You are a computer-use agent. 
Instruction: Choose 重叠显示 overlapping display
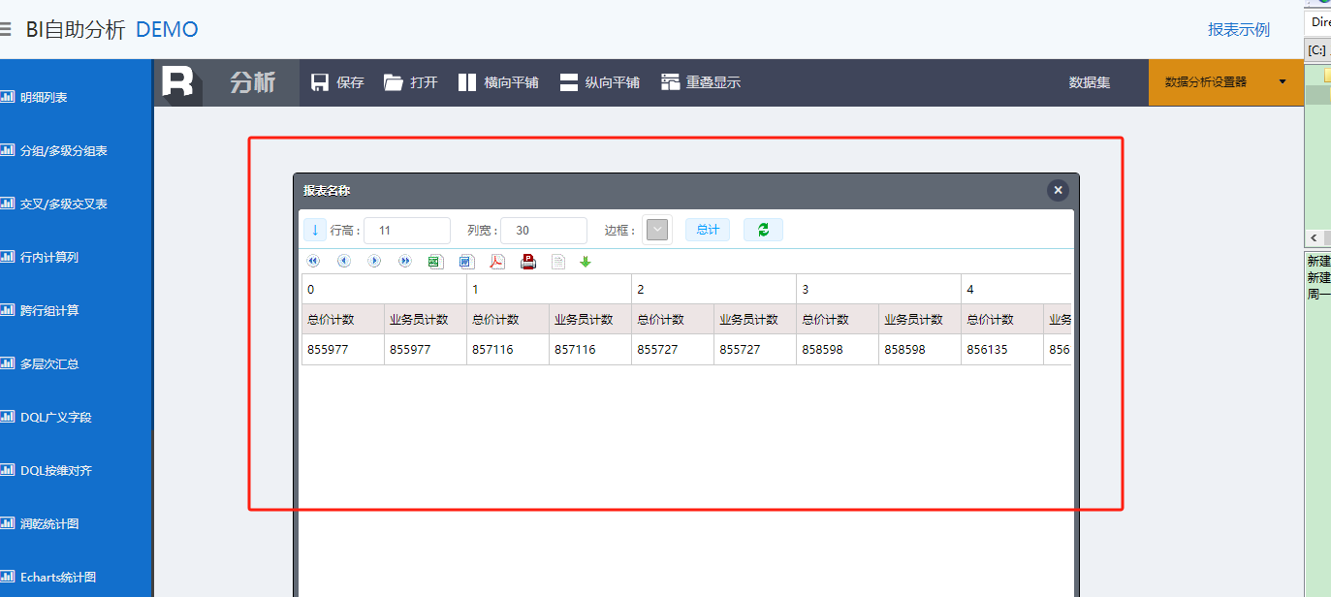701,82
